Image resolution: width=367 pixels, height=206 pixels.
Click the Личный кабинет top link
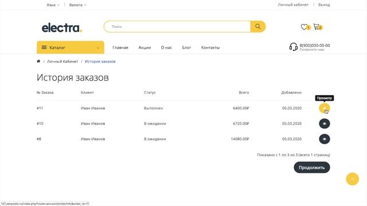coord(293,5)
